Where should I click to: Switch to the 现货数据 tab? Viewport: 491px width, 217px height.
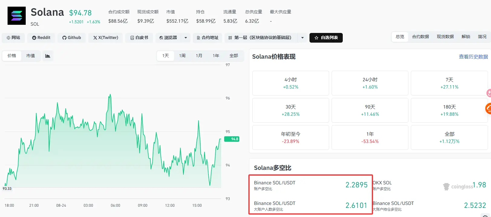[445, 37]
